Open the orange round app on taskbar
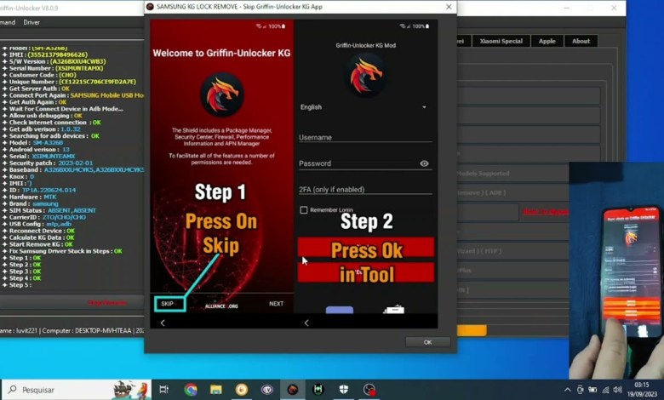The image size is (664, 400). 242,390
